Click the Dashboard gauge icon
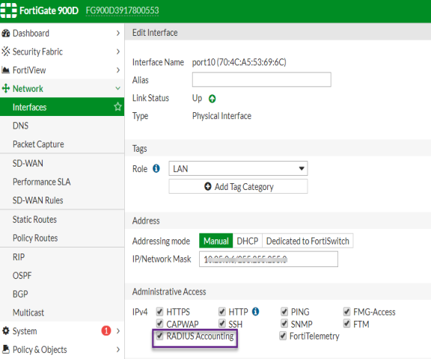Screen dimensions: 431x359 click(x=6, y=33)
